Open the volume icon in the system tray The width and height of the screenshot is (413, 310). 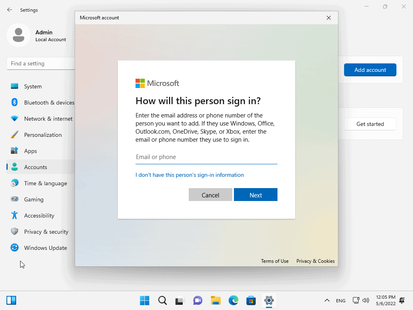point(366,300)
